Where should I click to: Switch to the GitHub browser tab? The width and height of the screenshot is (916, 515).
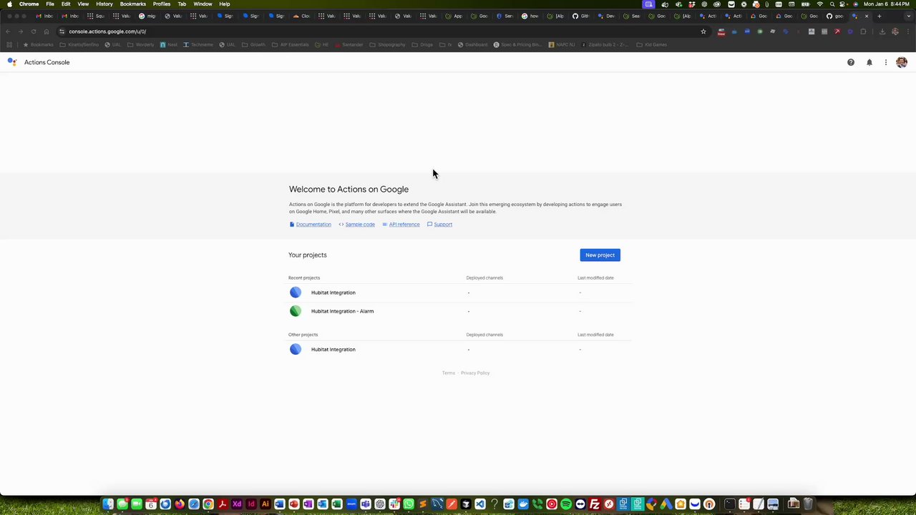click(x=580, y=16)
